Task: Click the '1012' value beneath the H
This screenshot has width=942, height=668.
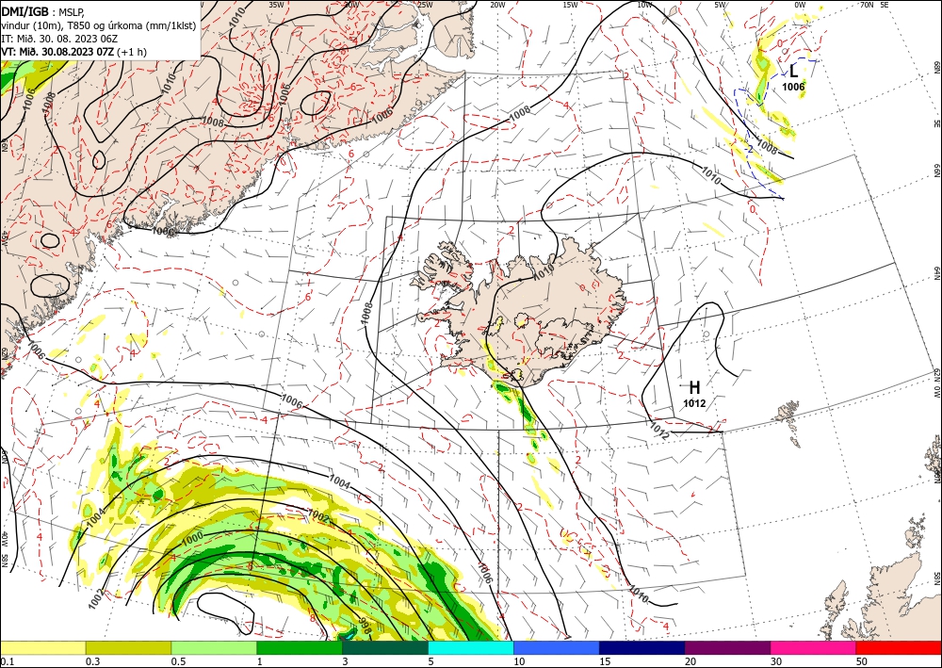Action: (x=694, y=403)
